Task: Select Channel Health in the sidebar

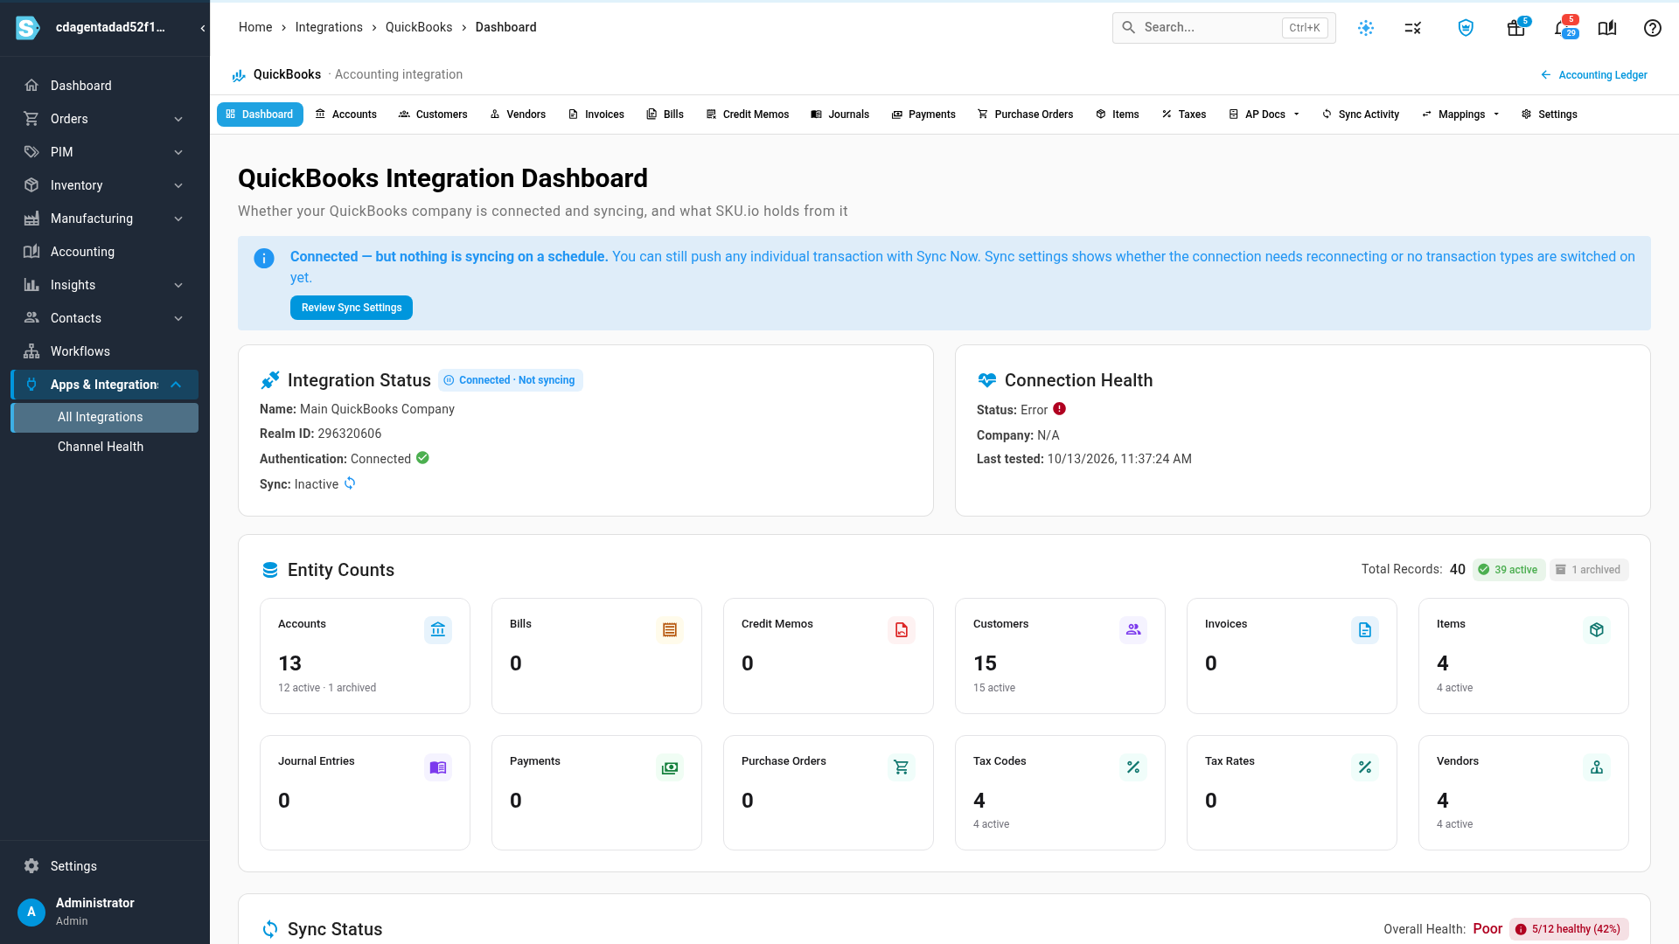Action: pos(105,447)
